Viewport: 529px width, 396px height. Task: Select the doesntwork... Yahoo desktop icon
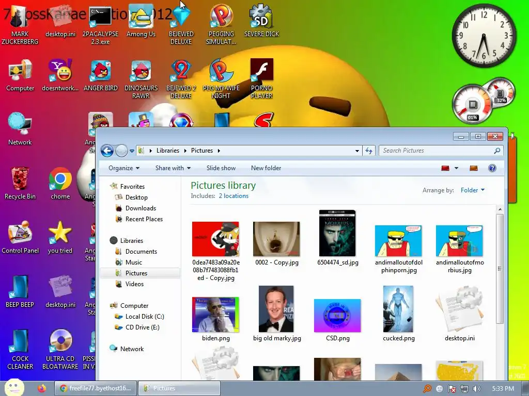[60, 76]
